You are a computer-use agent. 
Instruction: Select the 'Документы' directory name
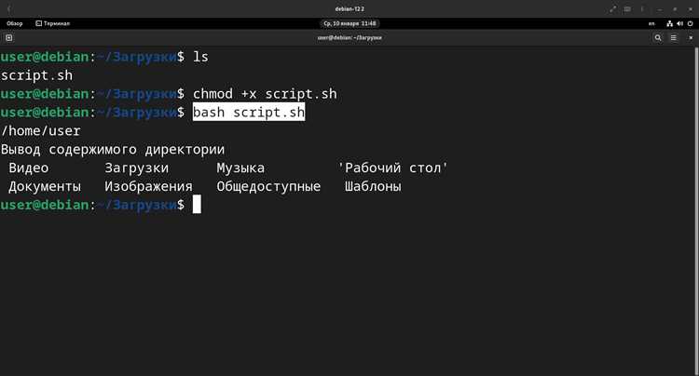pyautogui.click(x=45, y=187)
